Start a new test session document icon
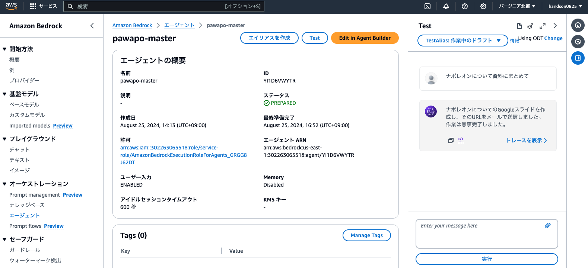 (x=519, y=26)
